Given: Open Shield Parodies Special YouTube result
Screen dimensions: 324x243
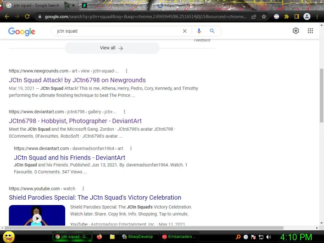Looking at the screenshot, I should coord(95,197).
